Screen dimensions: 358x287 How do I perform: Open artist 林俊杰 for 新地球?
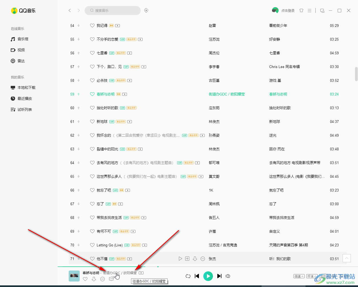coord(214,122)
